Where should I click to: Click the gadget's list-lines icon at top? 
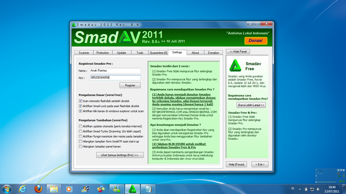(338, 170)
